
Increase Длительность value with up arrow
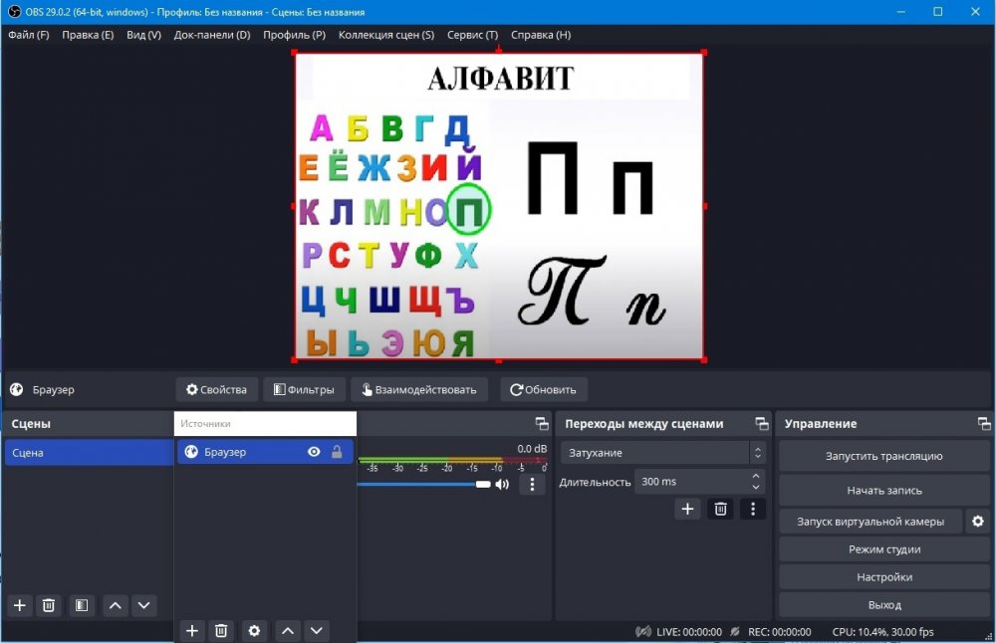click(756, 477)
